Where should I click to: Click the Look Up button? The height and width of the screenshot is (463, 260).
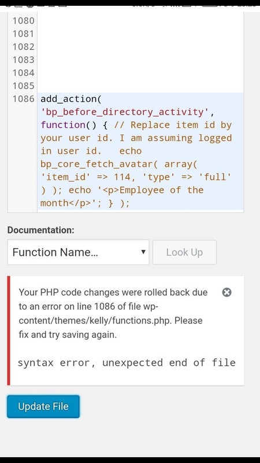click(184, 252)
